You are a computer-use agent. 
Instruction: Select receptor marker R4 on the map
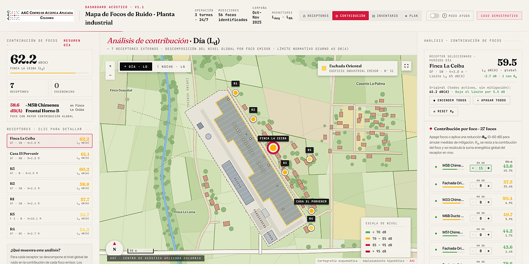[311, 228]
